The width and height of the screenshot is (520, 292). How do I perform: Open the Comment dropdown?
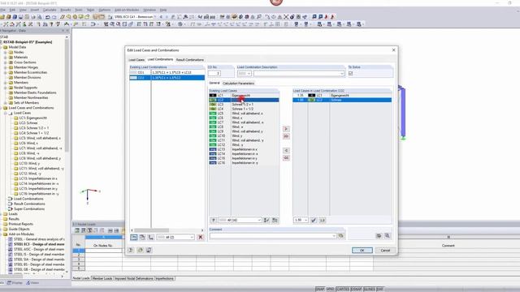(334, 236)
